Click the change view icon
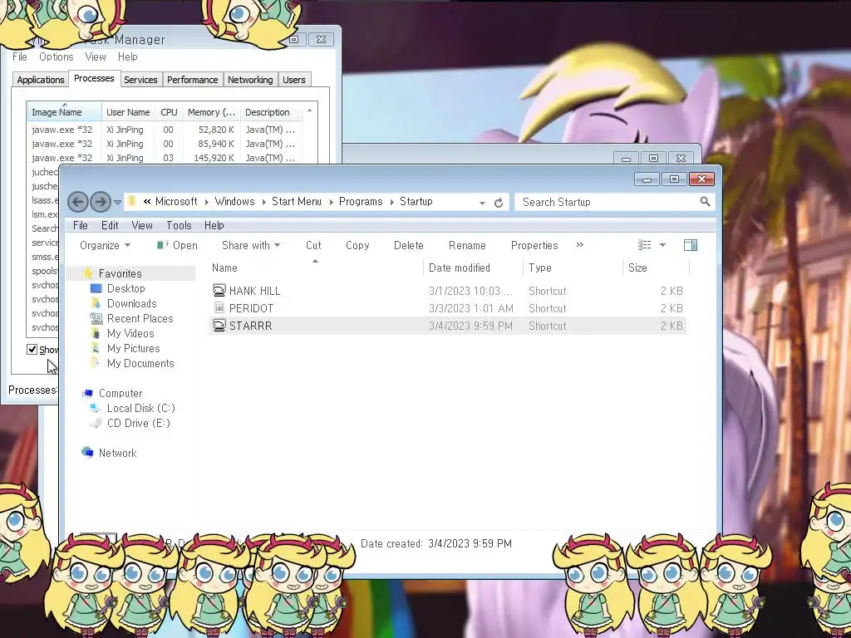 (x=644, y=245)
